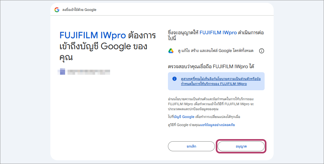Image resolution: width=324 pixels, height=164 pixels.
Task: Click the Google logo in header
Action: pyautogui.click(x=57, y=10)
